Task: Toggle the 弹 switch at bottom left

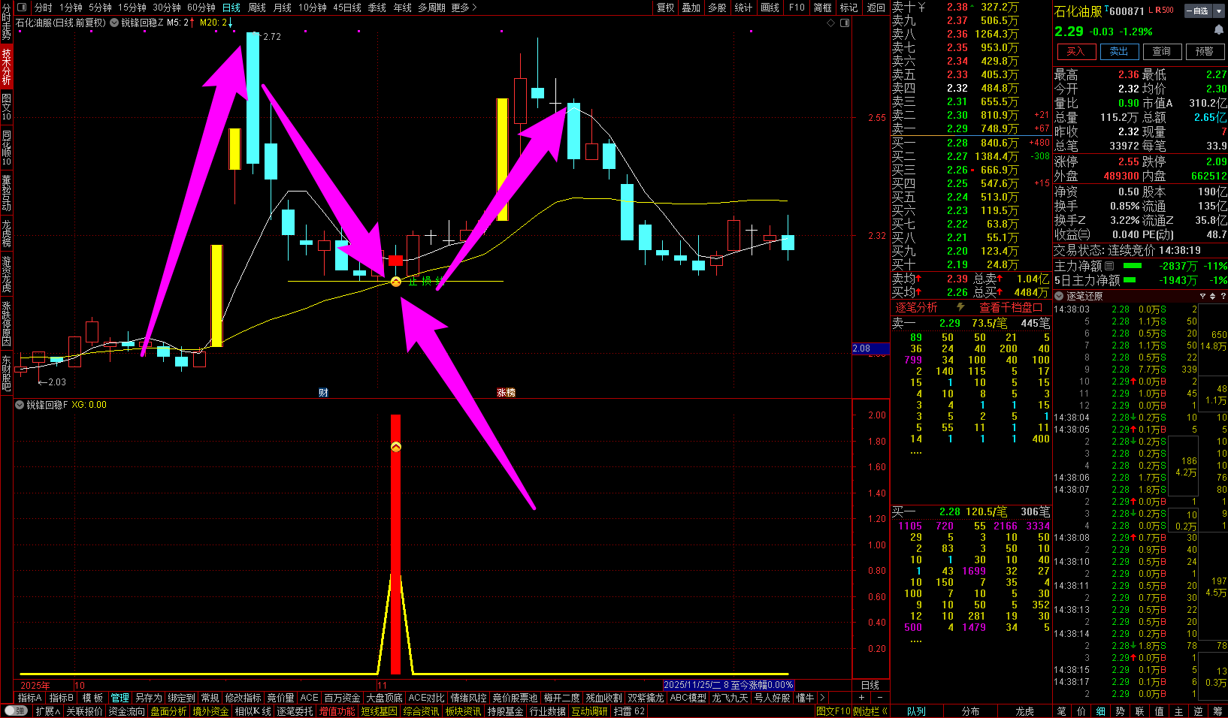Action: point(15,711)
